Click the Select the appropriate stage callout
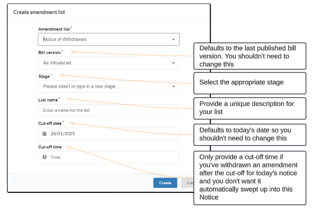 click(250, 83)
